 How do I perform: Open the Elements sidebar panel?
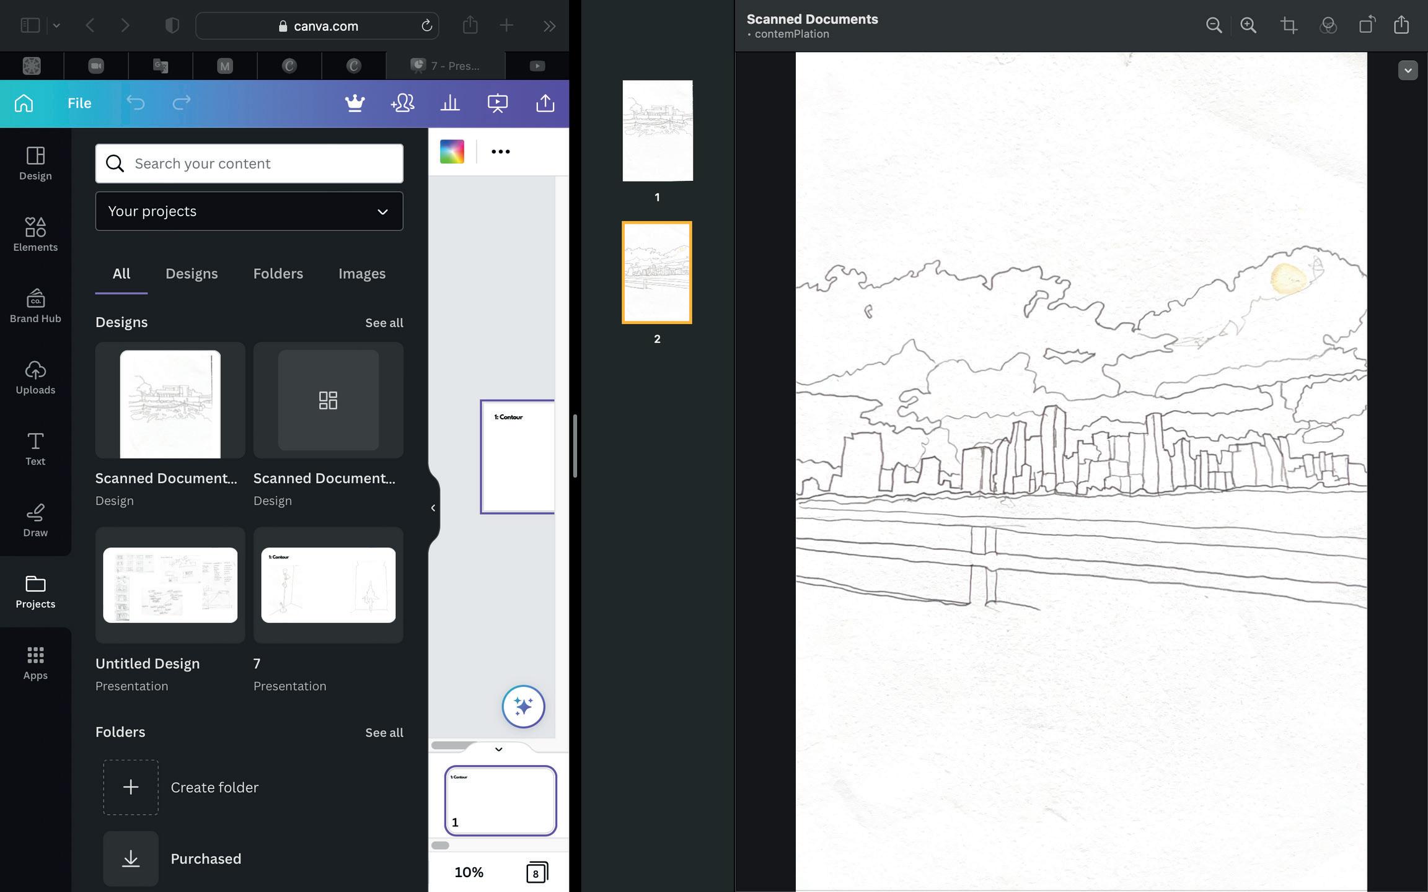(35, 234)
